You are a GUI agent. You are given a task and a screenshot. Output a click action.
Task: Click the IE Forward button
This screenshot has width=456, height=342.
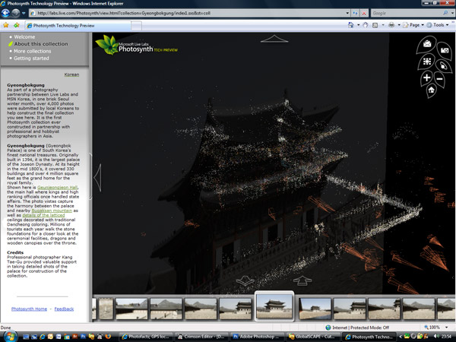16,13
